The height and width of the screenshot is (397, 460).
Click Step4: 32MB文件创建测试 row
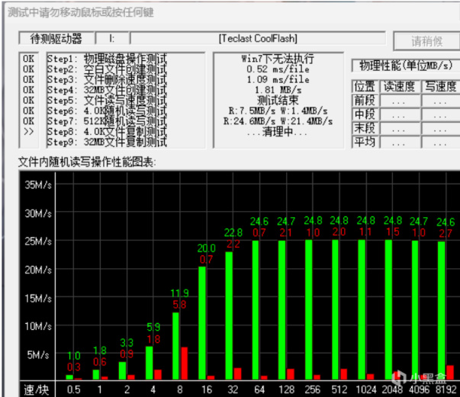107,90
